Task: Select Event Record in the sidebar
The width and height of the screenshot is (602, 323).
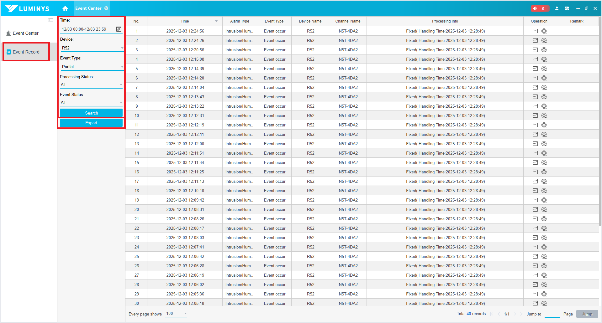Action: pos(26,52)
